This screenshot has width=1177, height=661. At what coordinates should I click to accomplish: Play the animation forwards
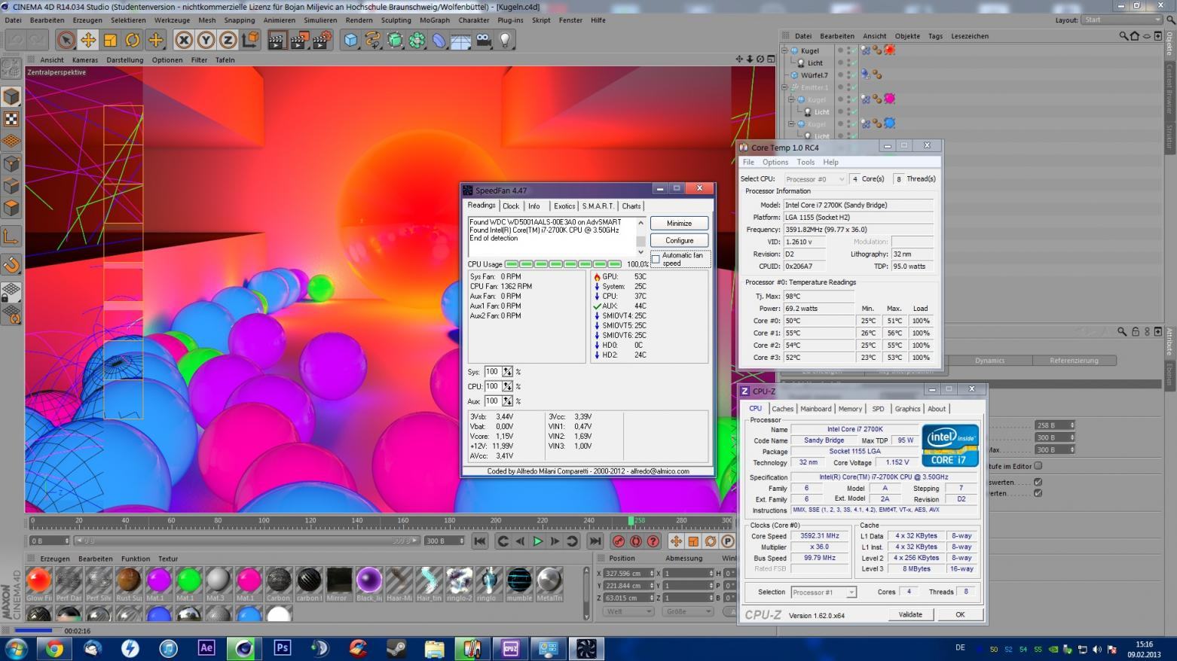[537, 541]
